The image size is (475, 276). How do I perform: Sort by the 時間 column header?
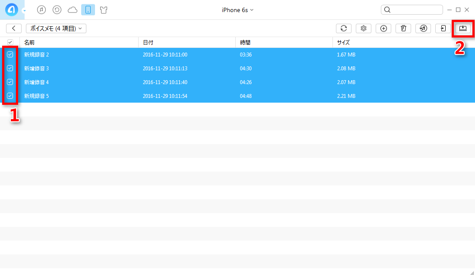[x=284, y=42]
